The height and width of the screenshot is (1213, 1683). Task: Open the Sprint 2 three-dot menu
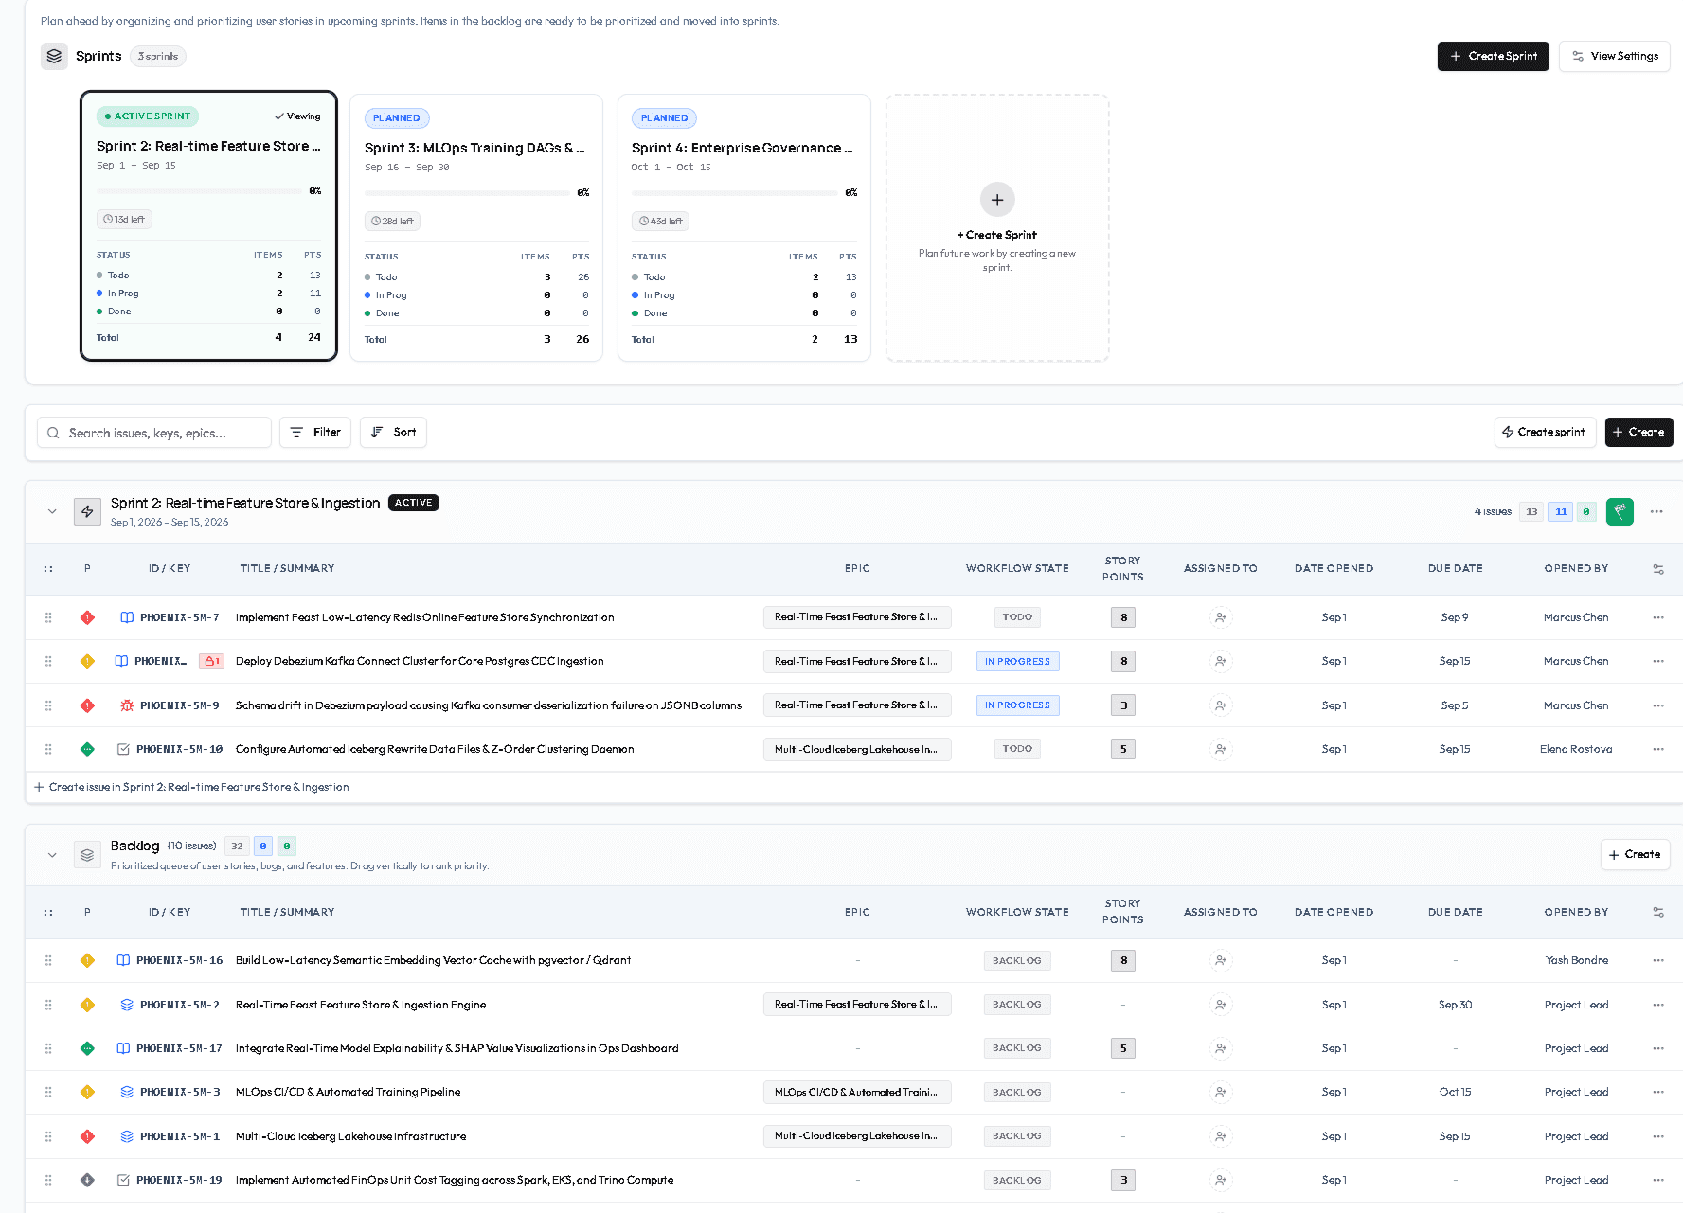coord(1656,511)
